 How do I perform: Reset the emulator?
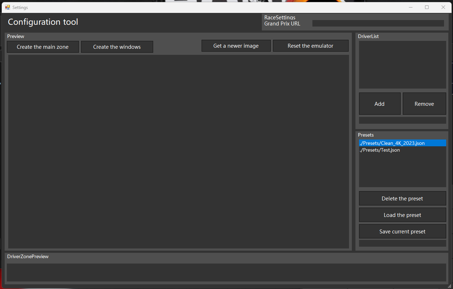point(311,46)
